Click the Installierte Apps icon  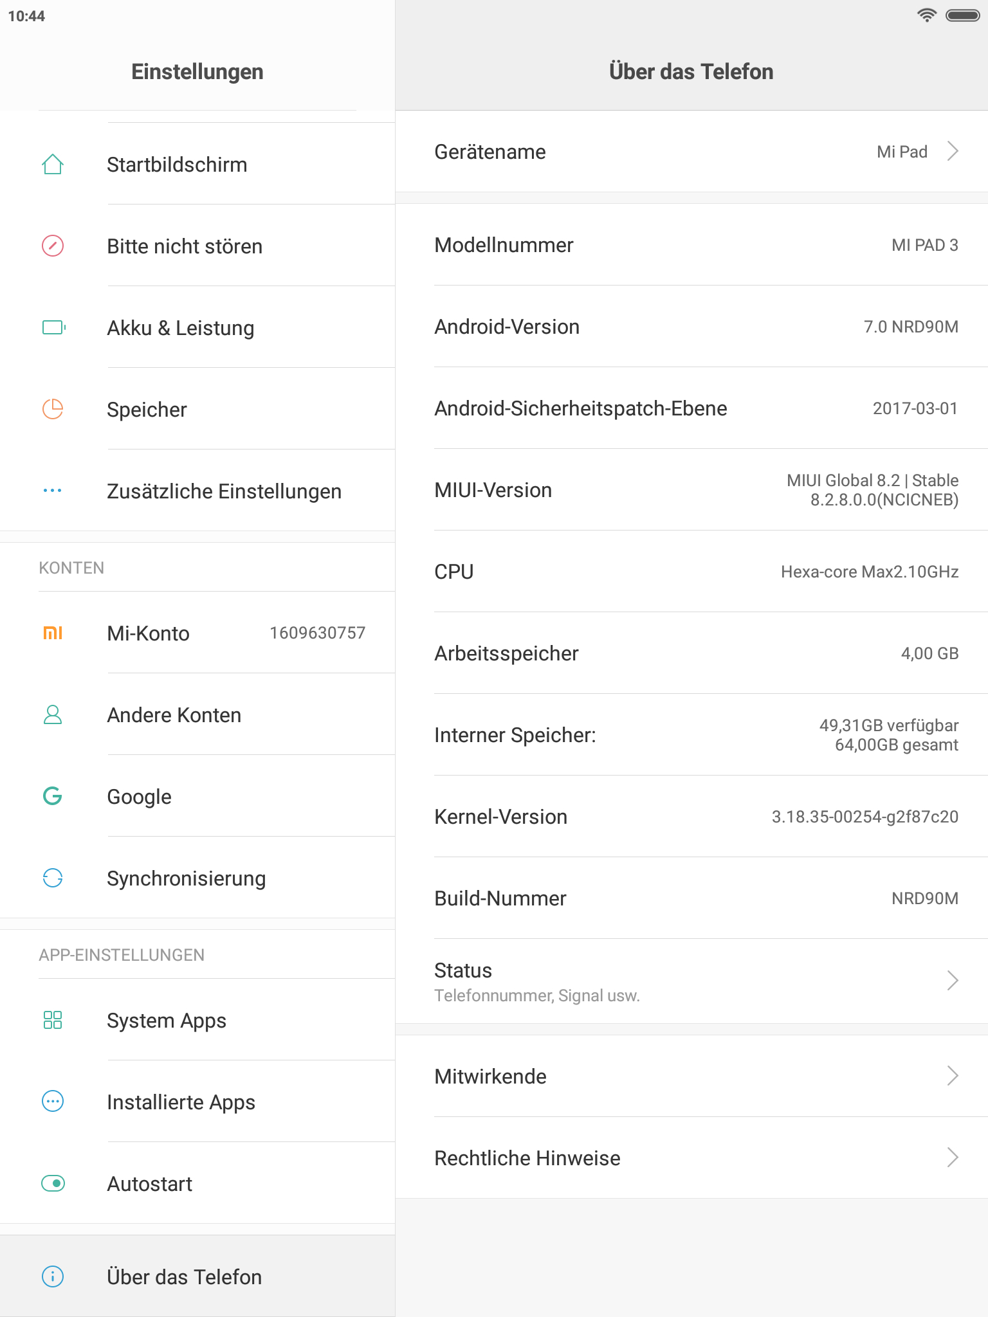(53, 1102)
